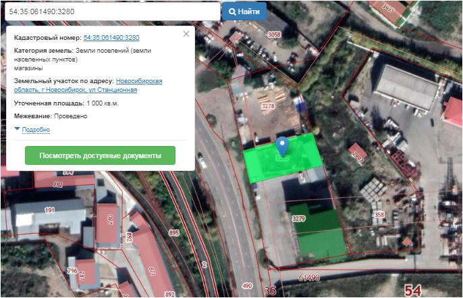
Task: Click the large 54 region label
Action: pyautogui.click(x=414, y=290)
